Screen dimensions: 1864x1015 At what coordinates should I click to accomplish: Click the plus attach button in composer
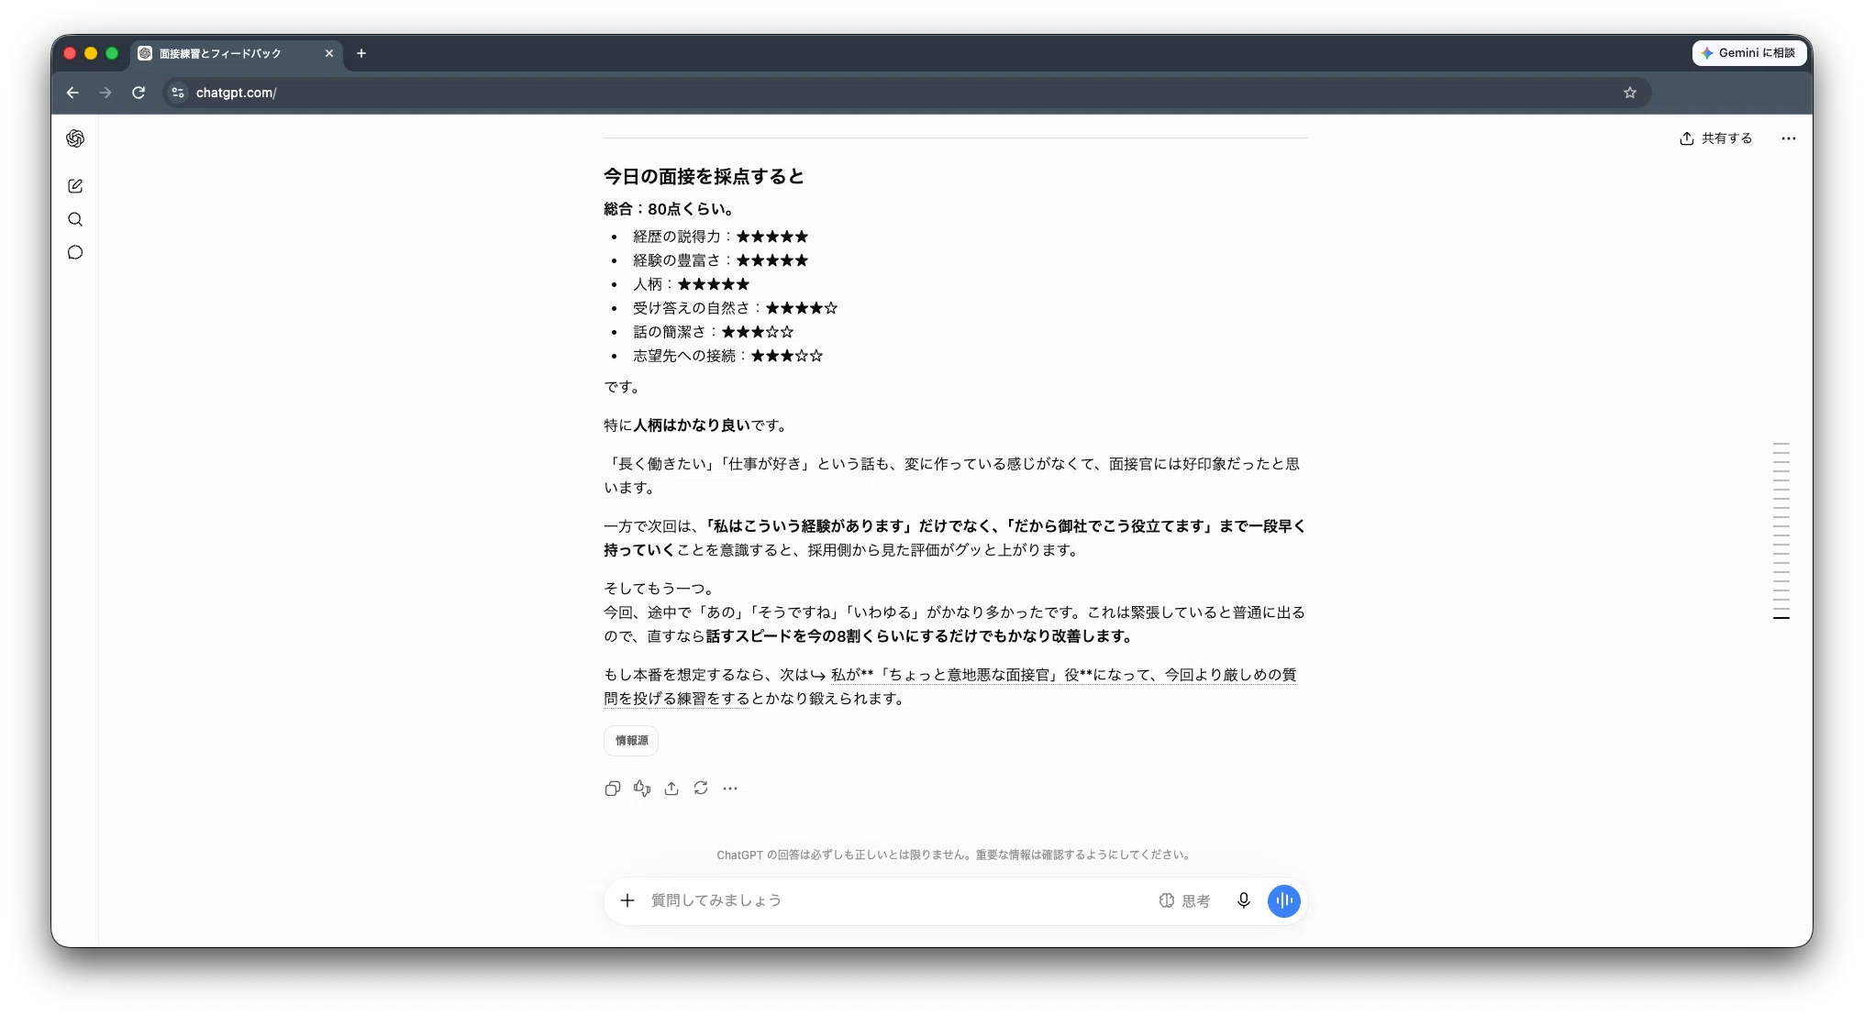point(627,900)
